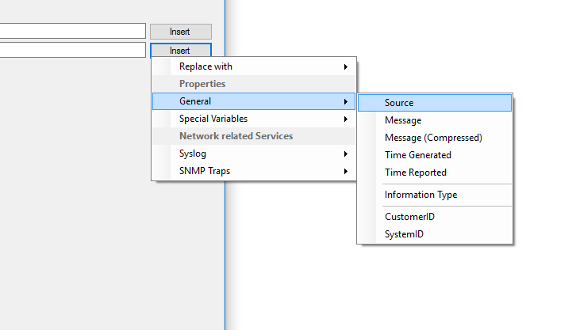Choose Source from the General submenu
Image resolution: width=576 pixels, height=330 pixels.
point(435,103)
